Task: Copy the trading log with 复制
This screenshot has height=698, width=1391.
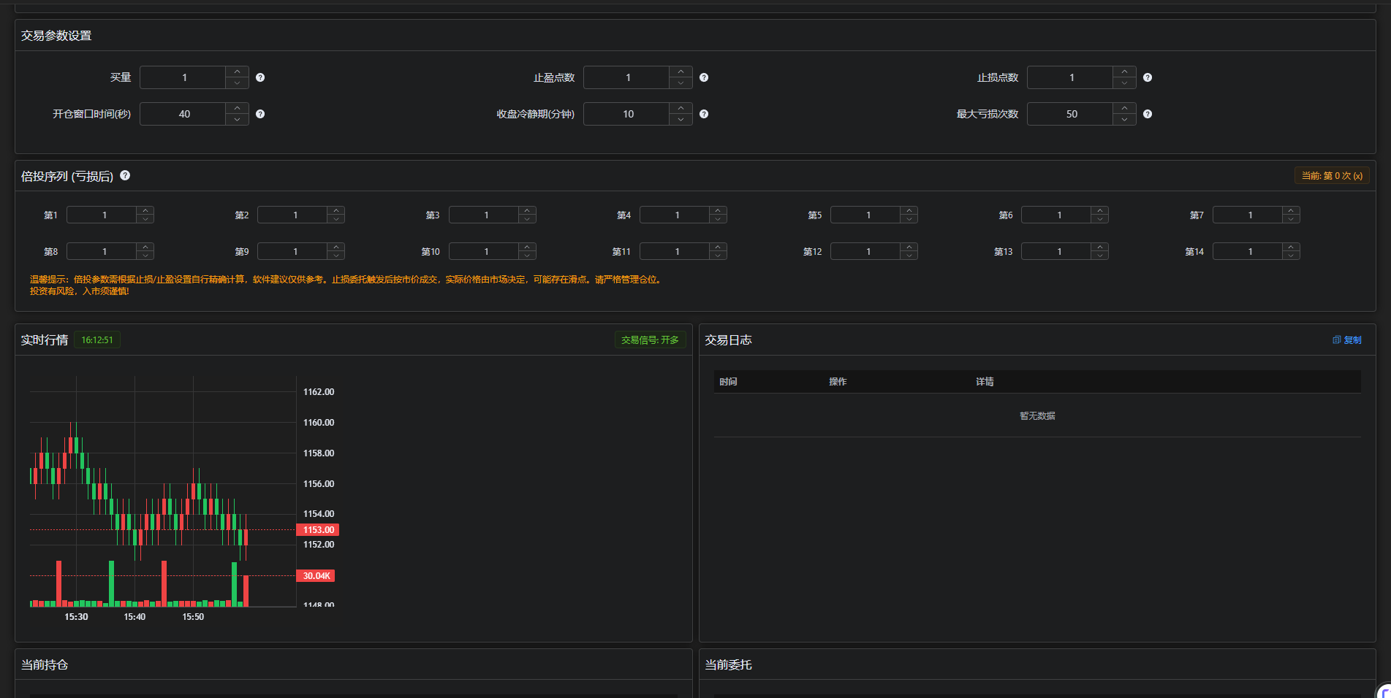Action: click(1346, 340)
